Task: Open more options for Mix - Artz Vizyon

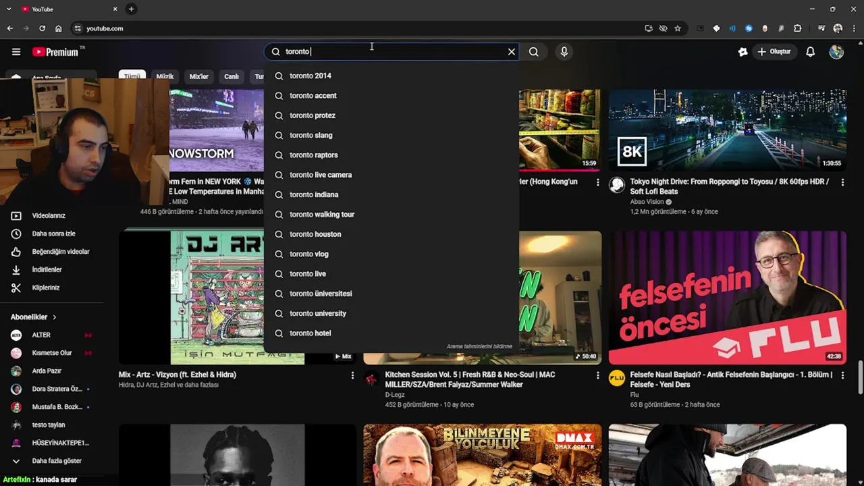Action: [352, 375]
